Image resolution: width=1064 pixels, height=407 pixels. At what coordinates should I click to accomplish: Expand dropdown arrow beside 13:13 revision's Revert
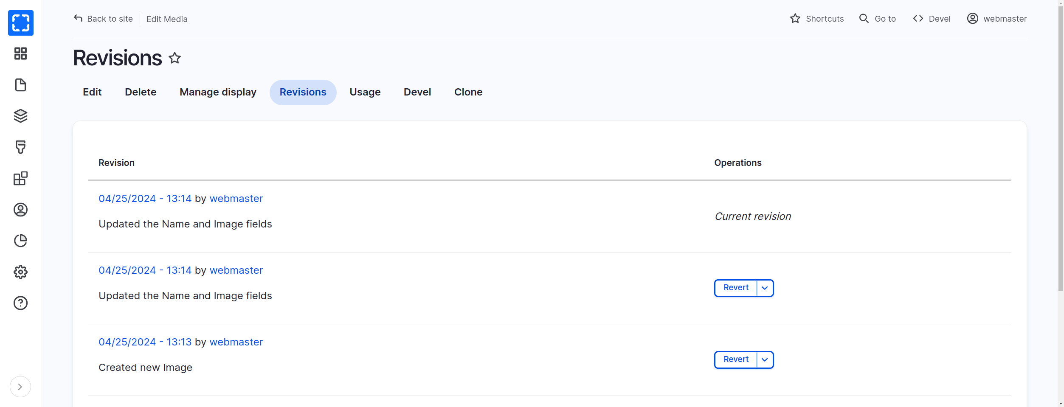(x=765, y=360)
